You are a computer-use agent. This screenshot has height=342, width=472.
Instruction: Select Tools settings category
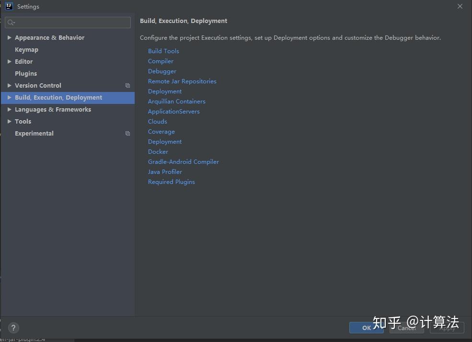coord(23,122)
